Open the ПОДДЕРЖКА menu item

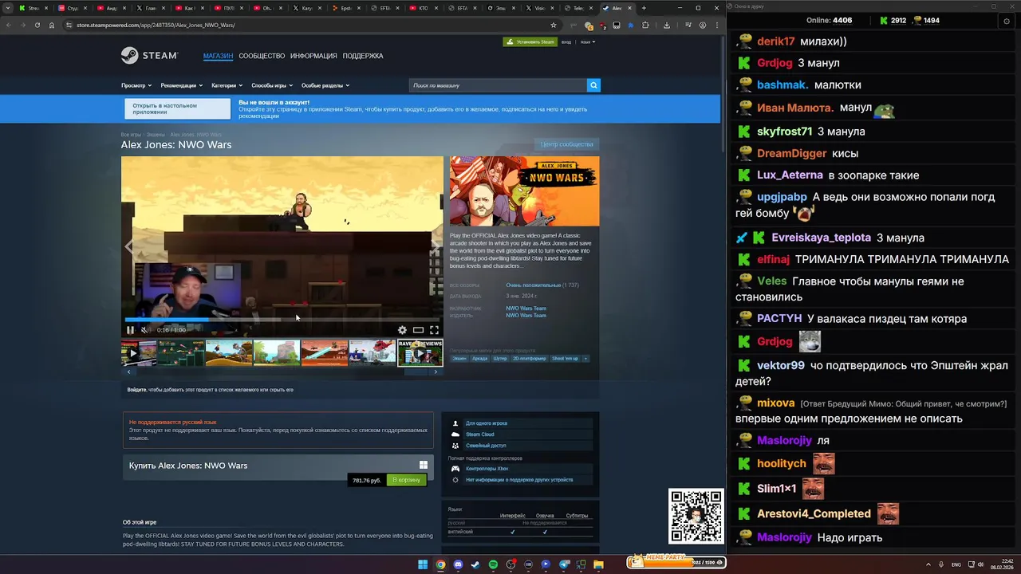click(363, 56)
